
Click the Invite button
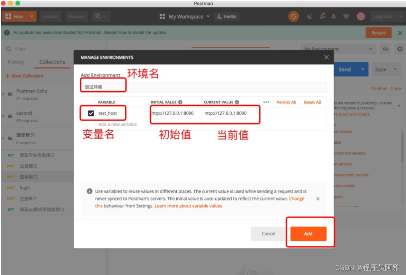227,17
